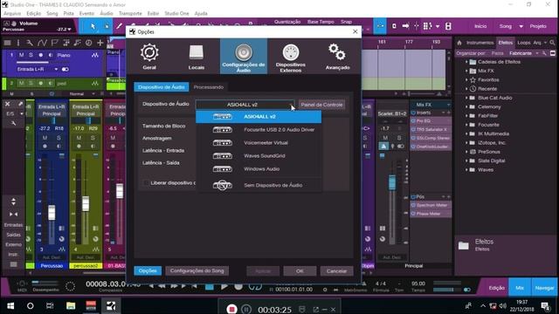Mute the Percussao mixer channel
Screen dimensions: 559x314
coord(45,138)
